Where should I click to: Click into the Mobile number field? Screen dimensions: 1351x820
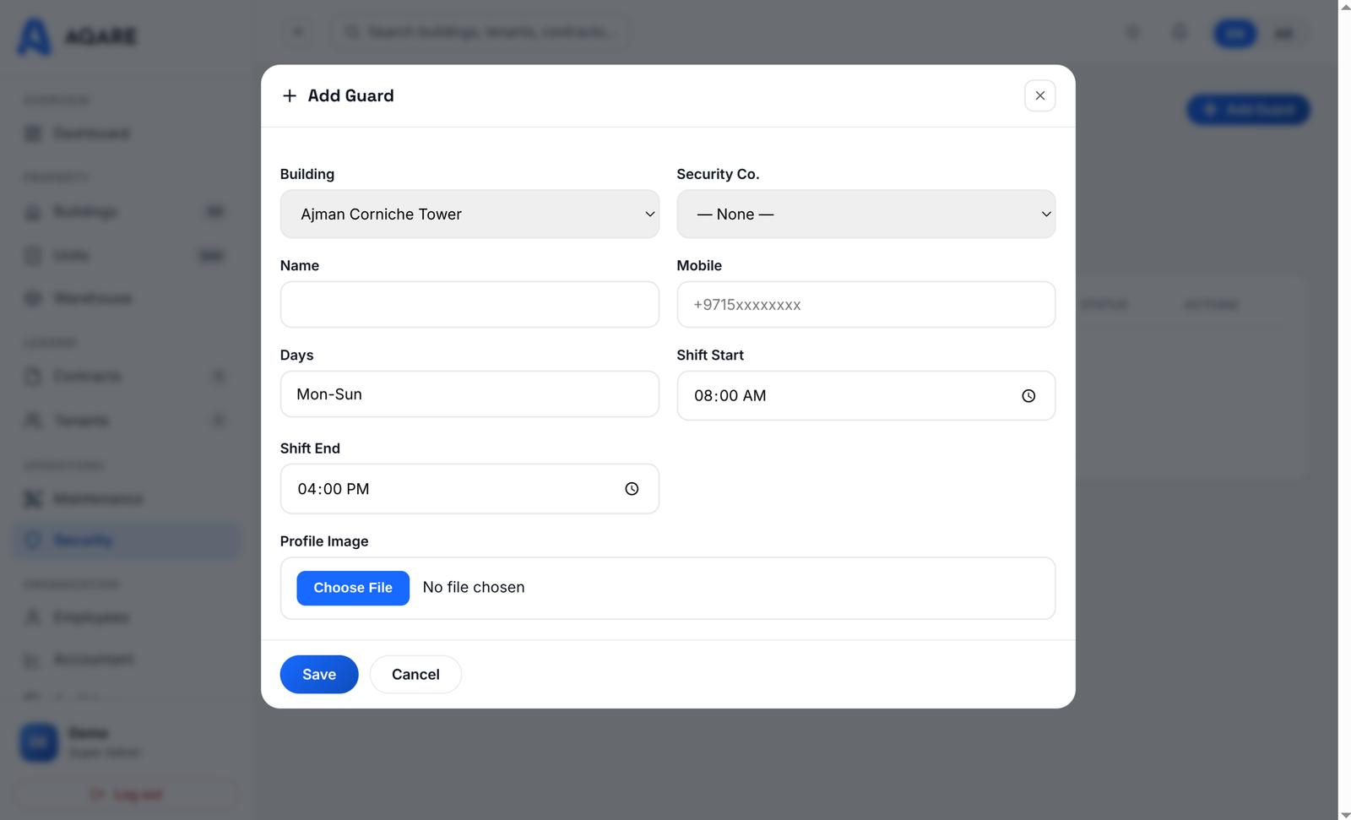[x=865, y=305]
